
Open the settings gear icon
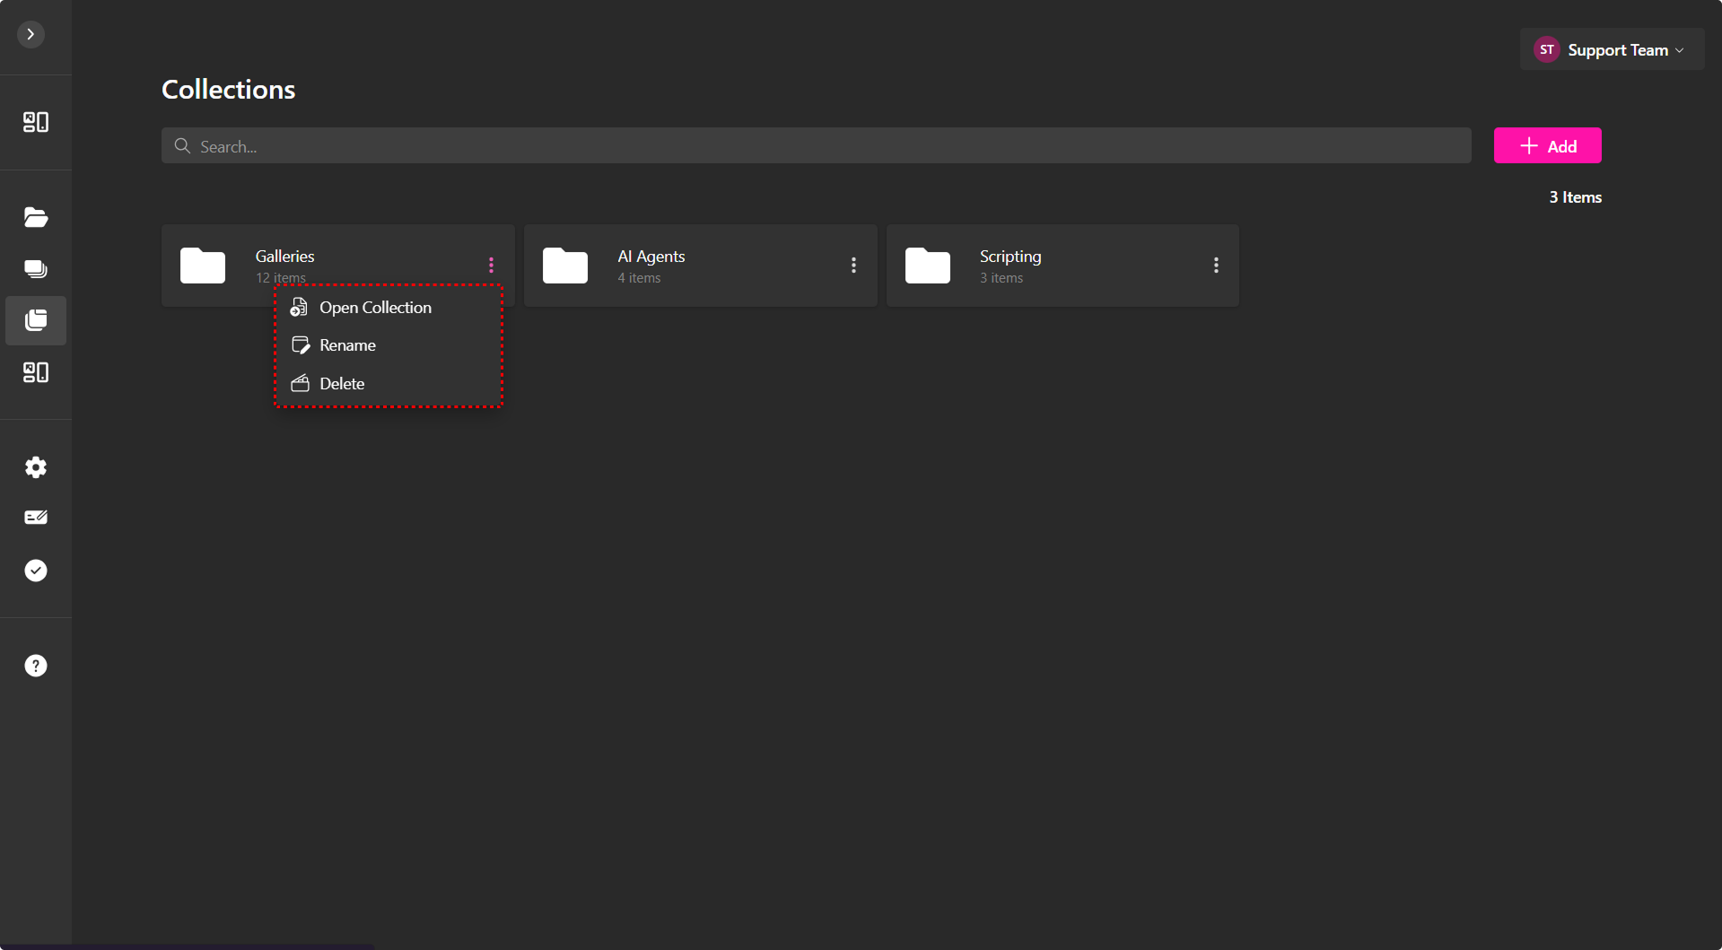click(36, 467)
